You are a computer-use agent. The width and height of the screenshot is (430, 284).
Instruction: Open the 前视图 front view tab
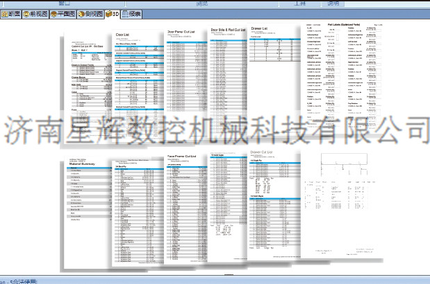(35, 14)
